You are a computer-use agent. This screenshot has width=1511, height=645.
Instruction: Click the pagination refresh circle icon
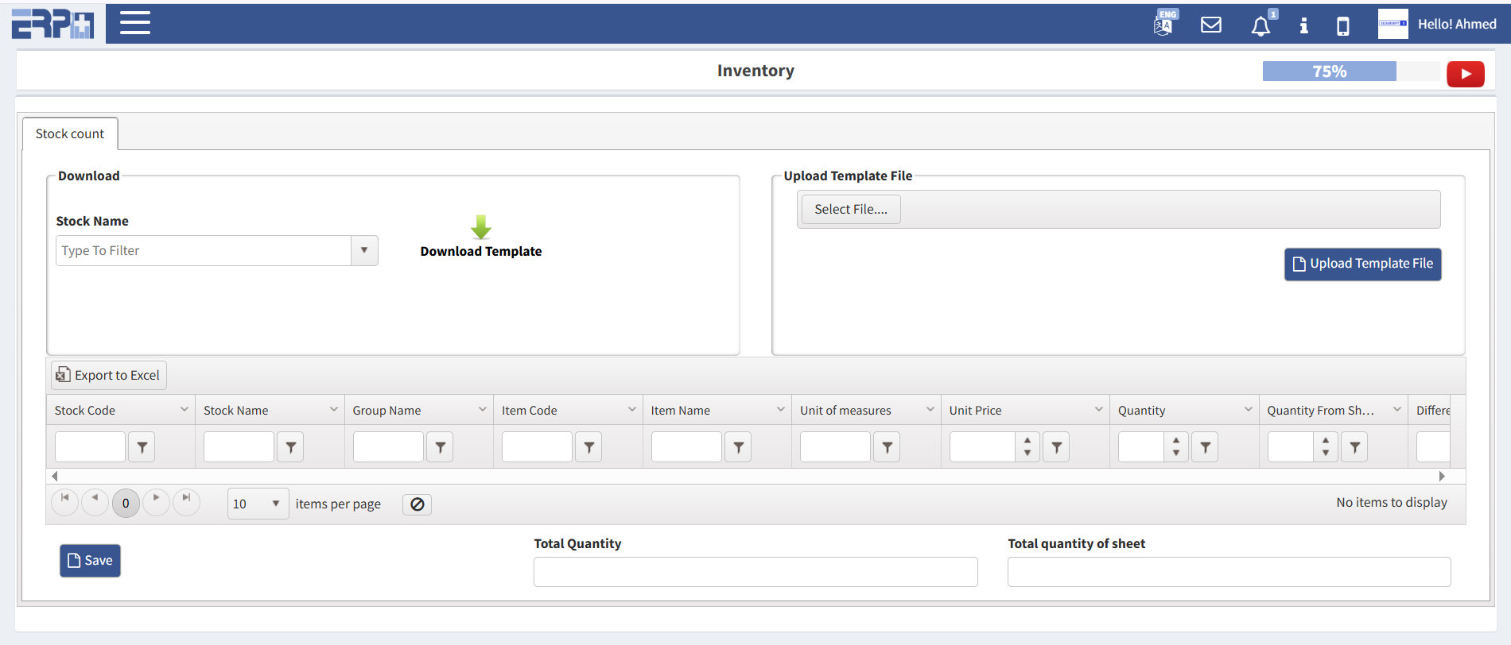click(x=417, y=504)
